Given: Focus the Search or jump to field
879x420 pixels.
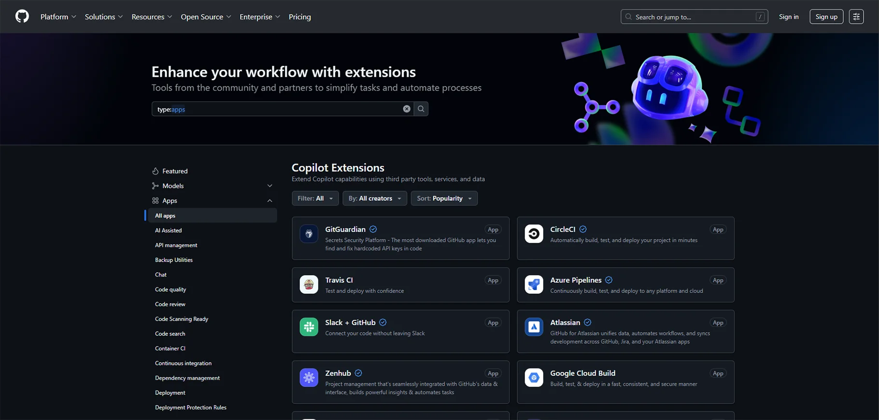Looking at the screenshot, I should coord(694,17).
